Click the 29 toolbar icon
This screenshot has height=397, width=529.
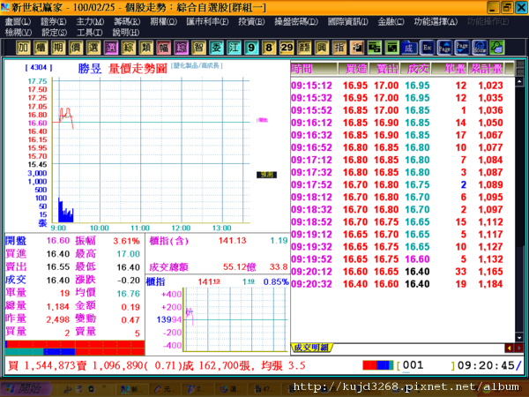(287, 48)
